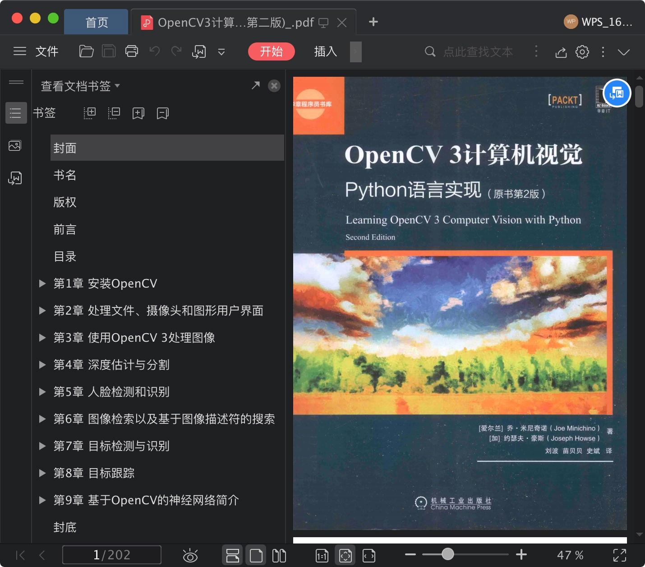Screen dimensions: 645x567
Task: Pop out the bookmark panel arrow icon
Action: click(256, 85)
